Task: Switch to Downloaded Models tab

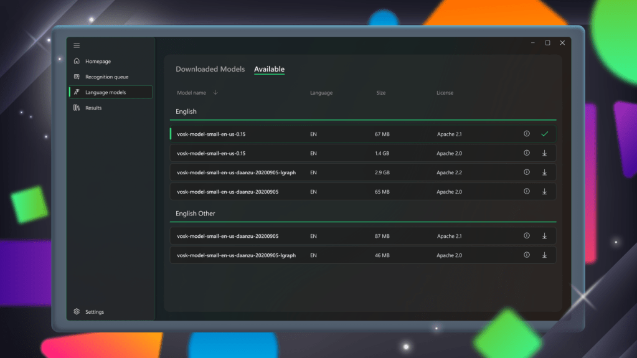Action: pyautogui.click(x=210, y=69)
